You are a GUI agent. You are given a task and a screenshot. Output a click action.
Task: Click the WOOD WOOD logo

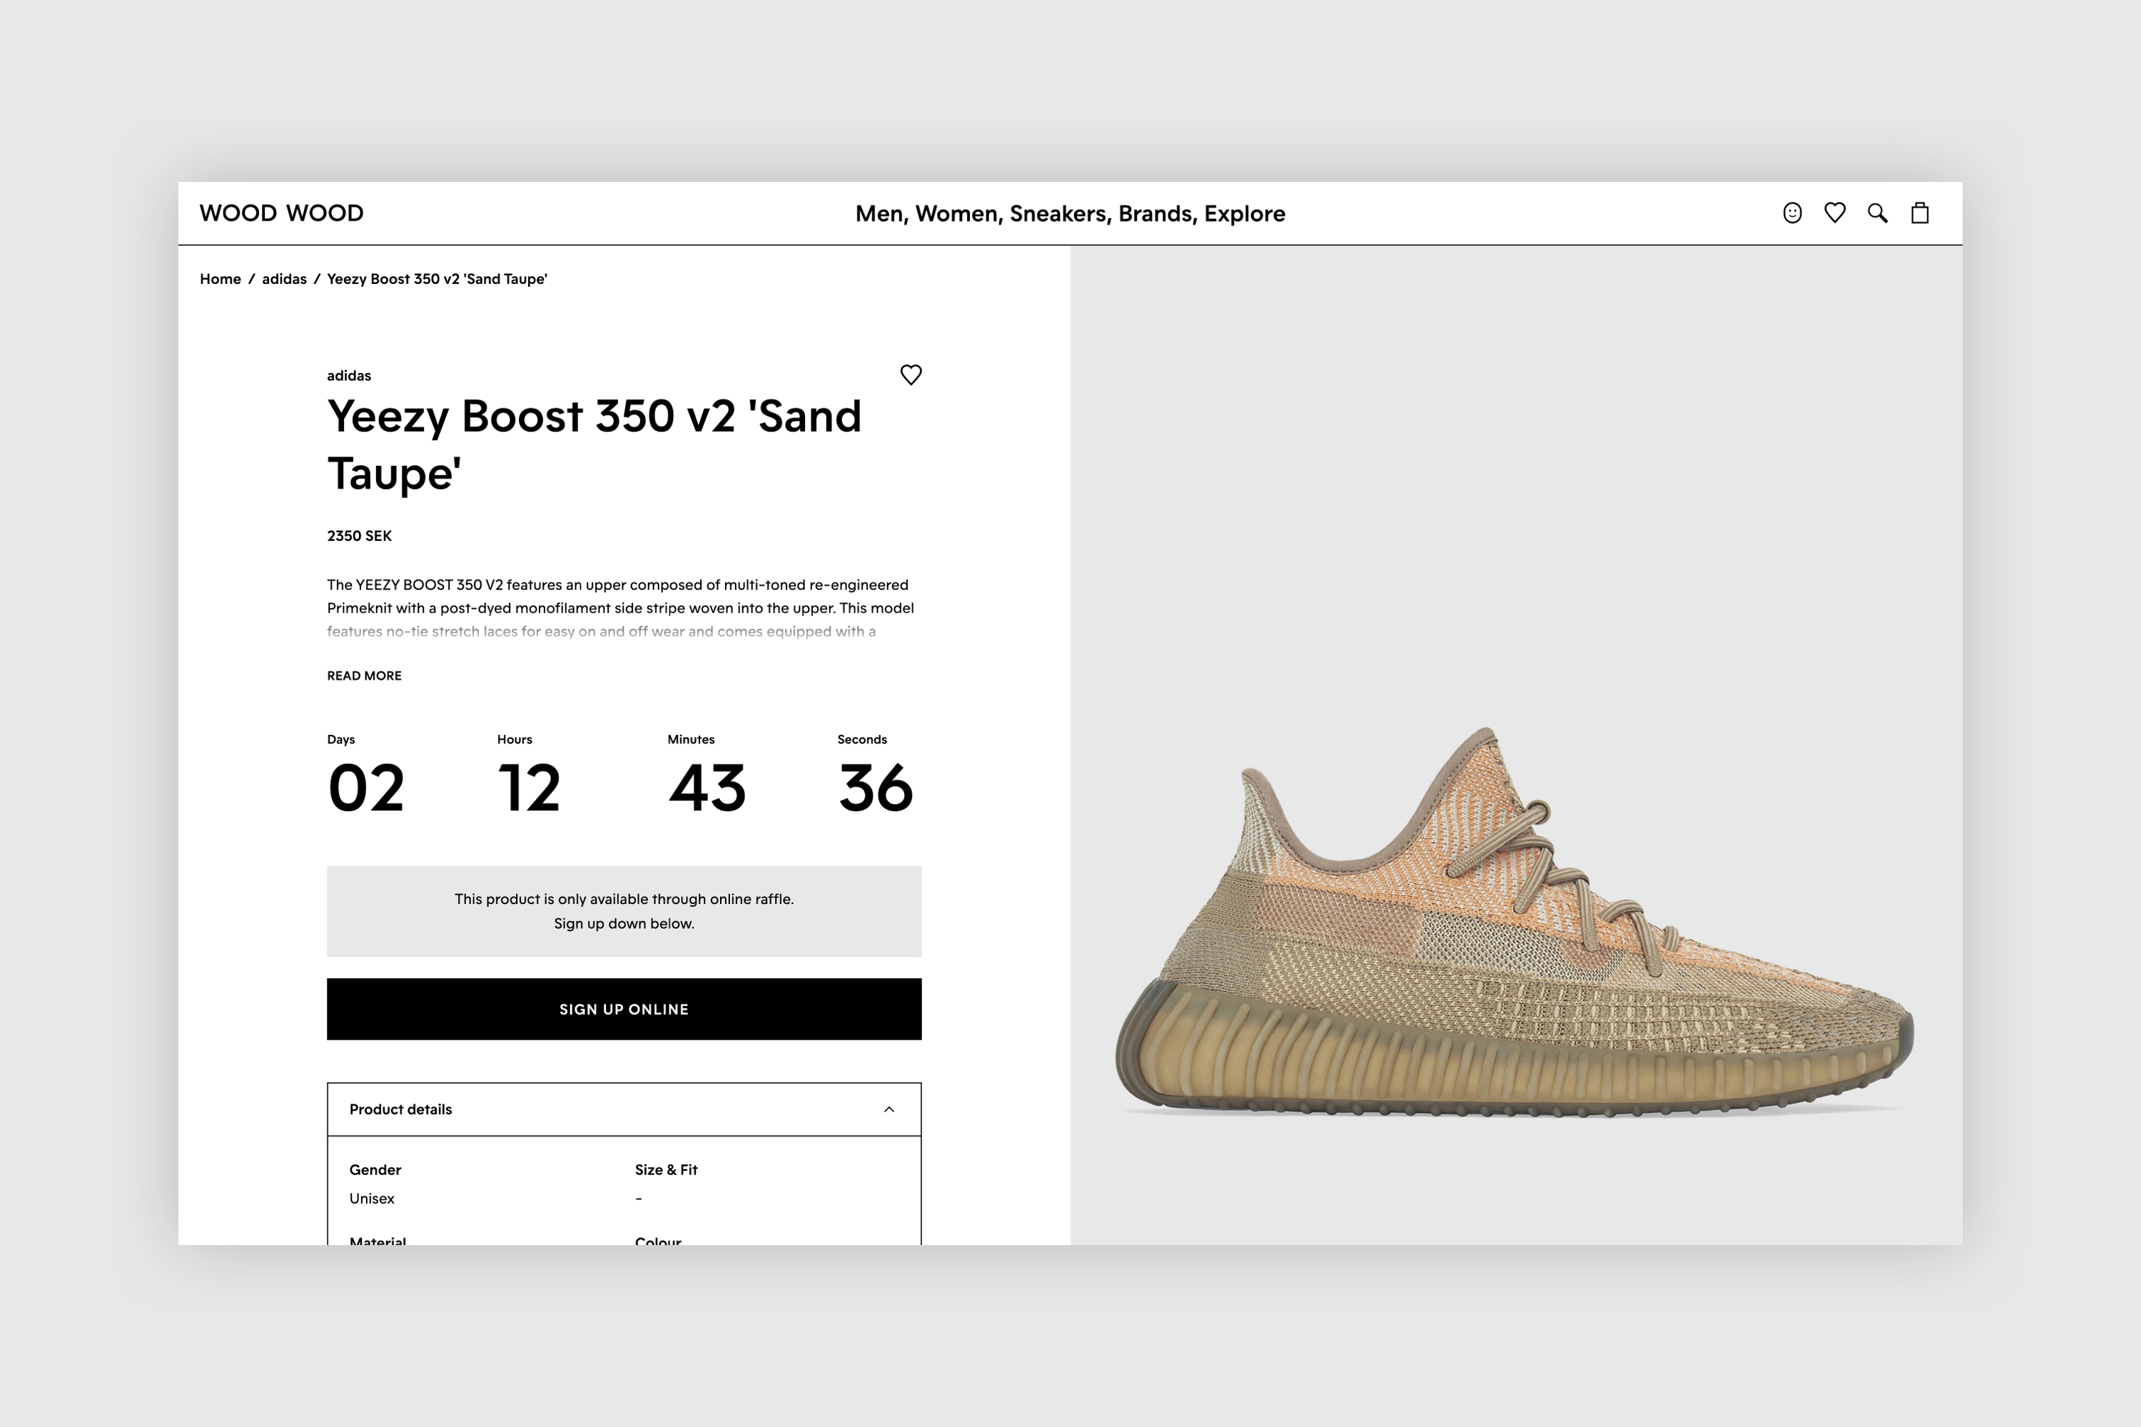tap(281, 213)
